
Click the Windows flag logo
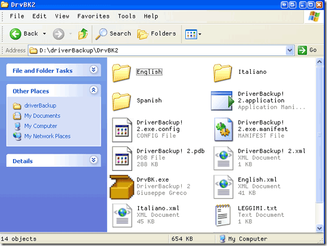point(314,16)
